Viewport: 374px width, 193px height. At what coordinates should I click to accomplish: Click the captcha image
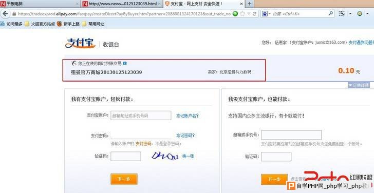click(x=165, y=156)
